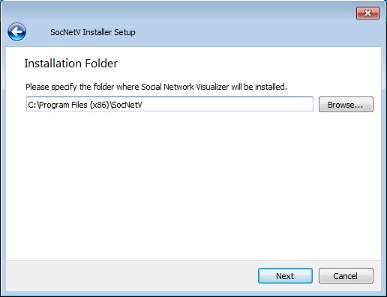
Task: Click the Installation Folder heading
Action: (71, 64)
